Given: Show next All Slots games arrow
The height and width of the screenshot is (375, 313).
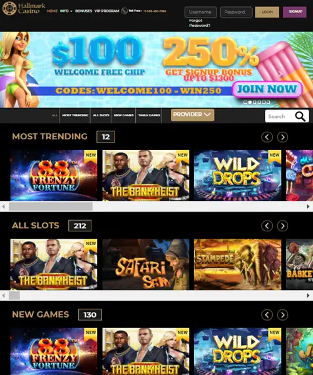Looking at the screenshot, I should pos(282,226).
